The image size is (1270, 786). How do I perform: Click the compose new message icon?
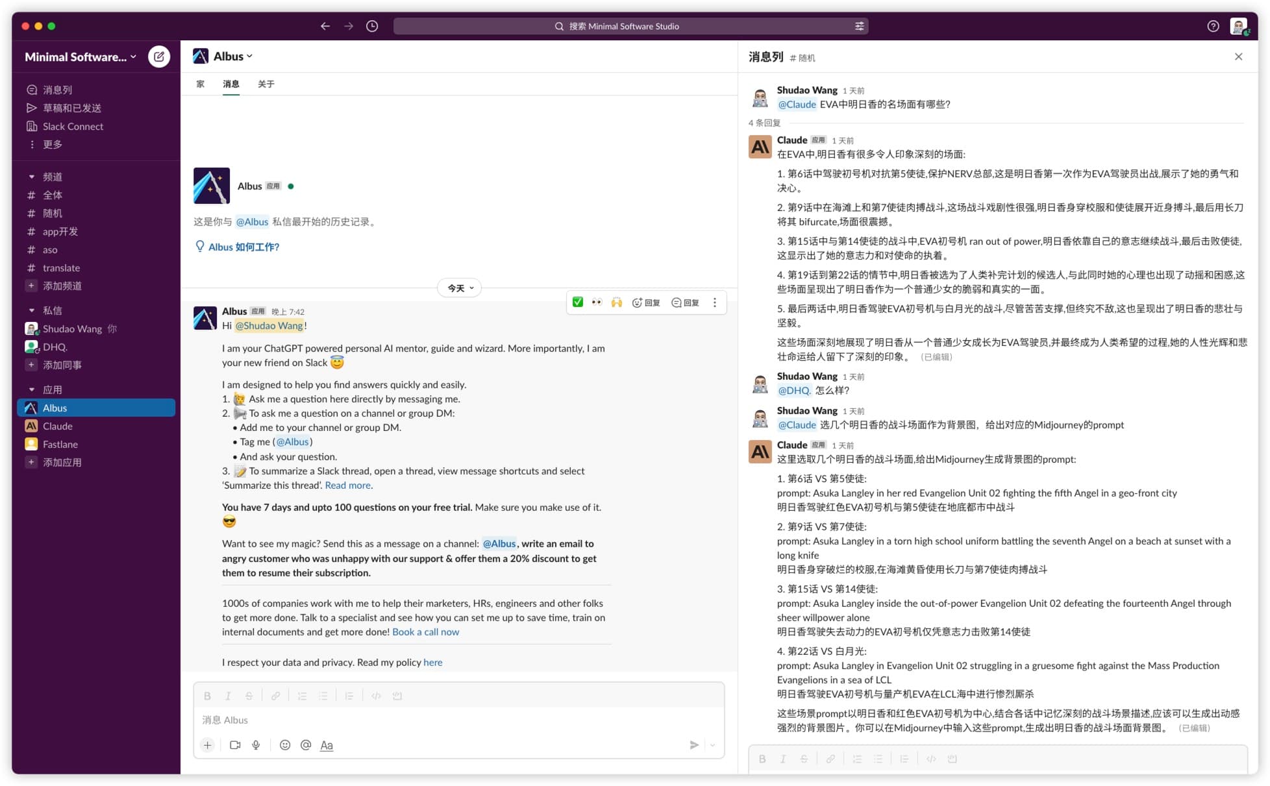point(159,56)
